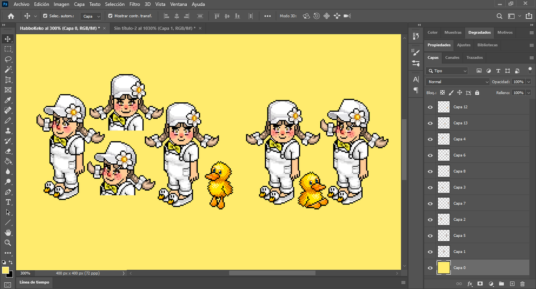The width and height of the screenshot is (536, 289).
Task: Select the Pen tool
Action: (x=8, y=192)
